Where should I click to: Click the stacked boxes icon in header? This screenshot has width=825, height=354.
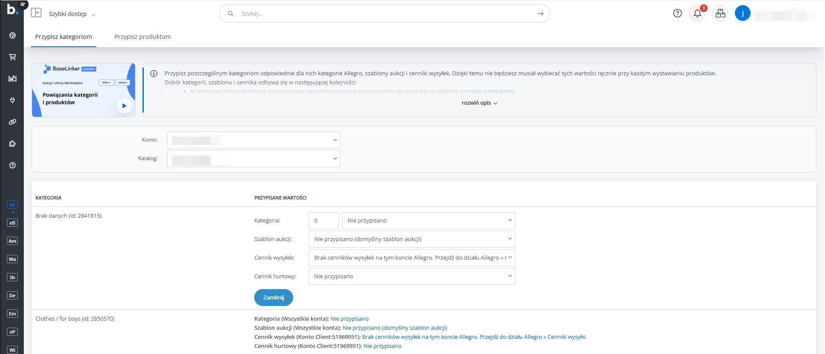pyautogui.click(x=720, y=13)
